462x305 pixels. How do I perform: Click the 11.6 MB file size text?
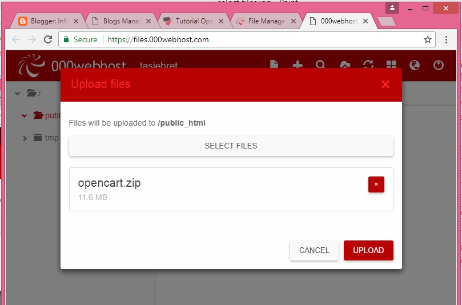click(x=93, y=197)
